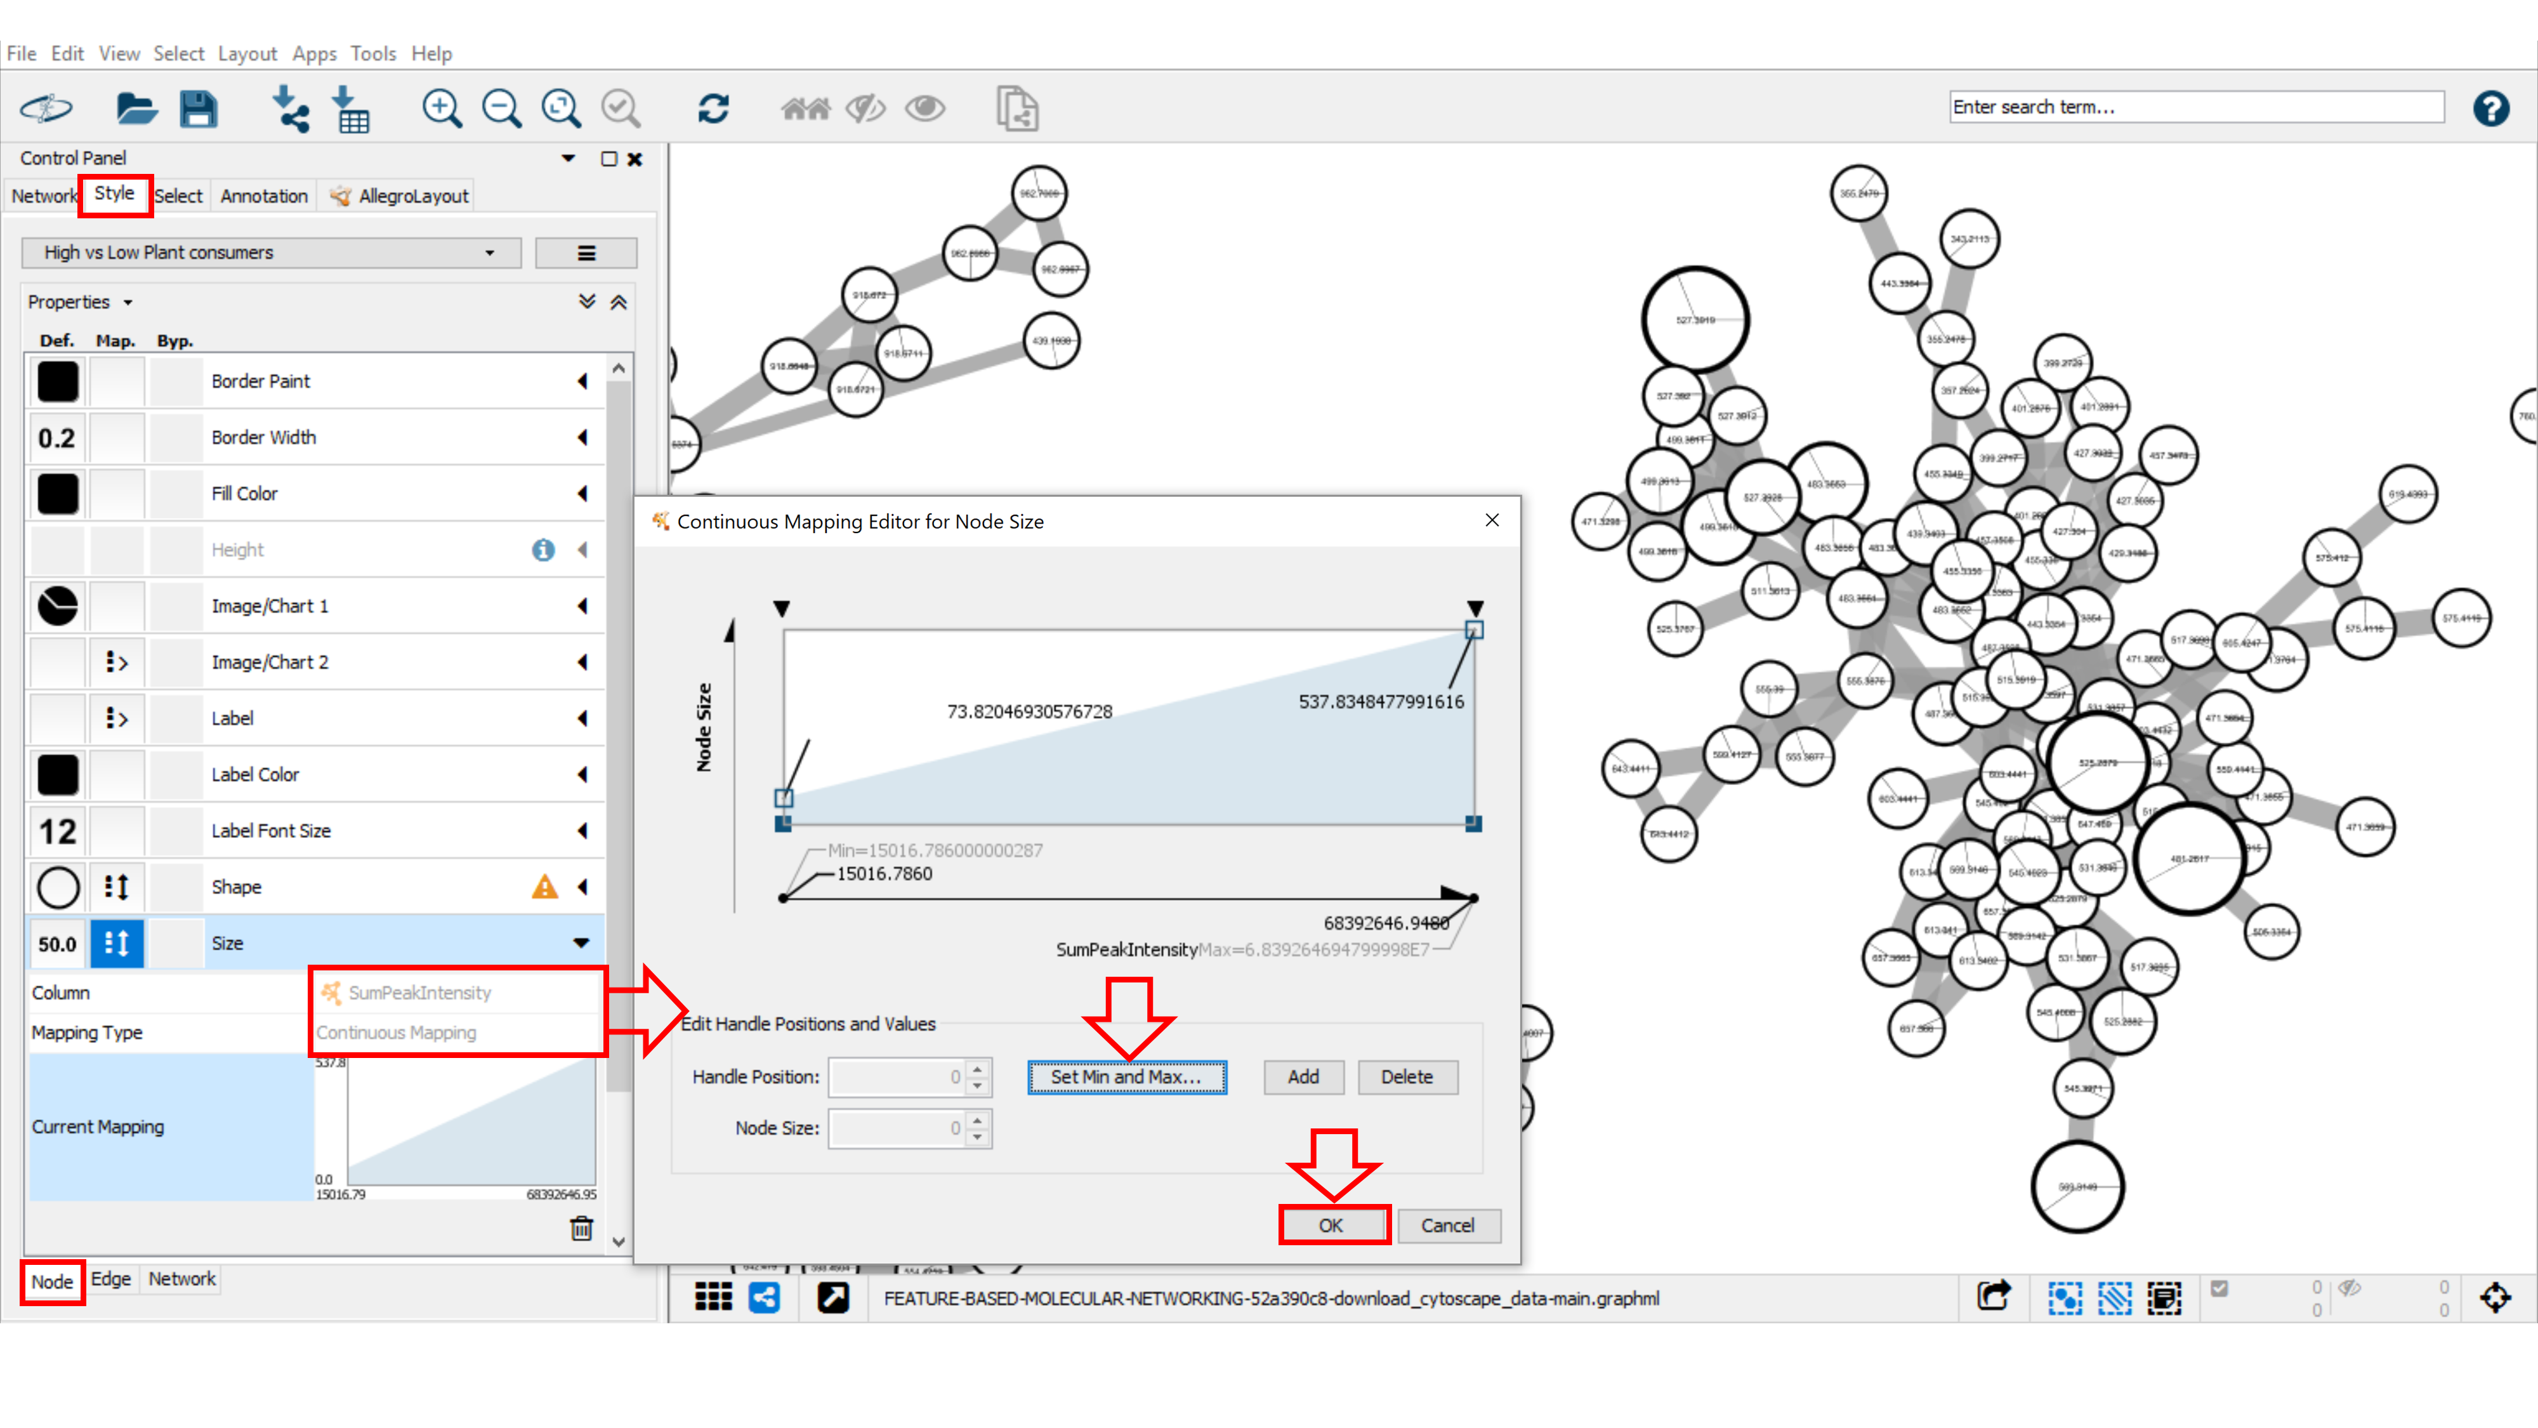Screen dimensions: 2538x1428
Task: Open the style options hamburger menu
Action: point(586,253)
